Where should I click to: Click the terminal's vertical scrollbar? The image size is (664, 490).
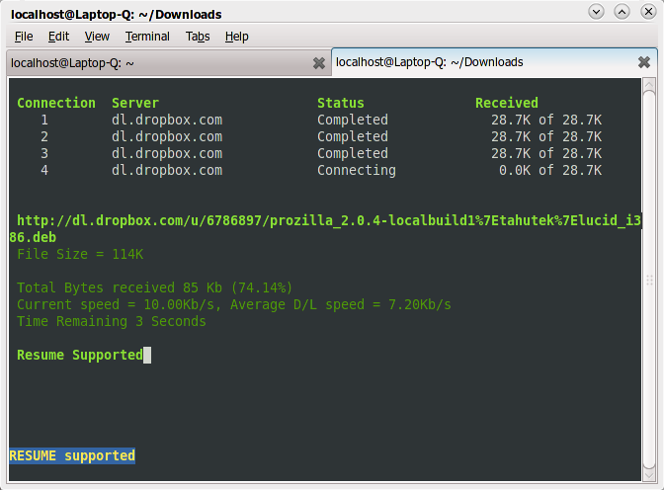[649, 280]
